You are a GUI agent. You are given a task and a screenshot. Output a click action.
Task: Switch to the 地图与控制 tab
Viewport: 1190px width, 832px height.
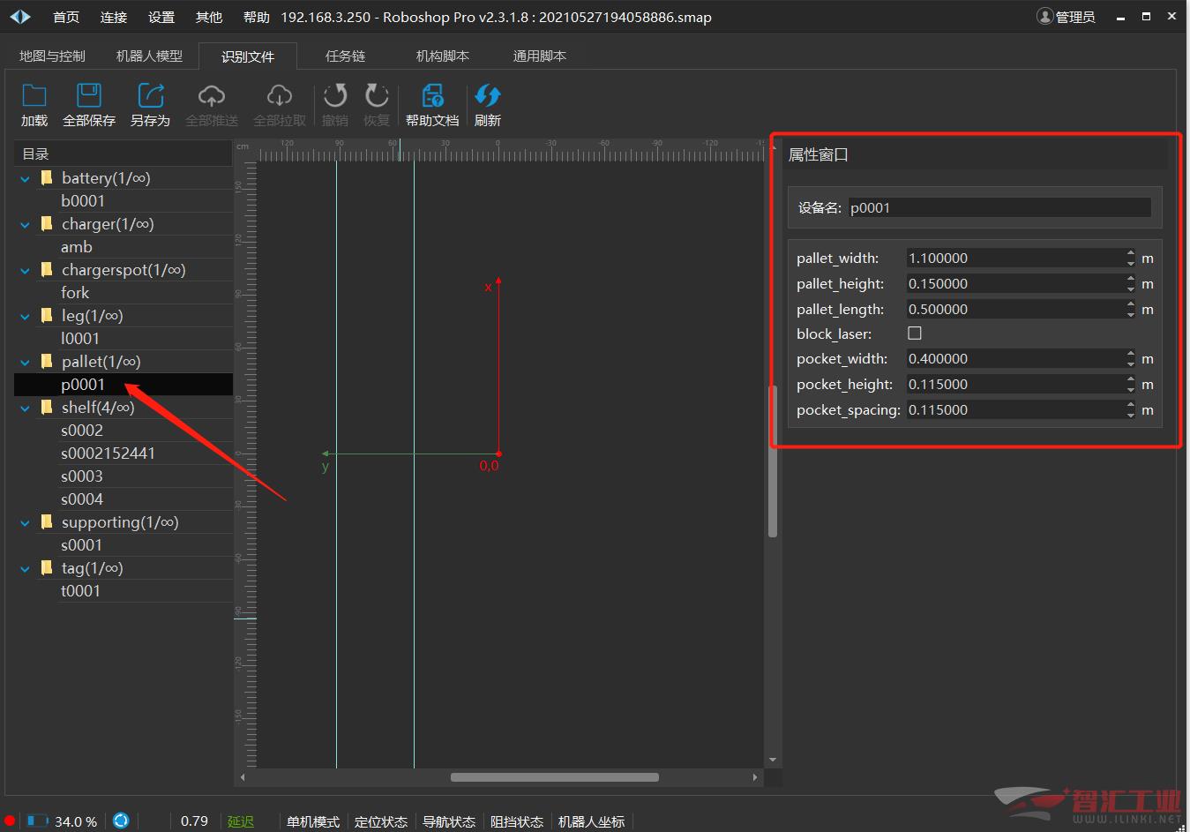tap(52, 56)
